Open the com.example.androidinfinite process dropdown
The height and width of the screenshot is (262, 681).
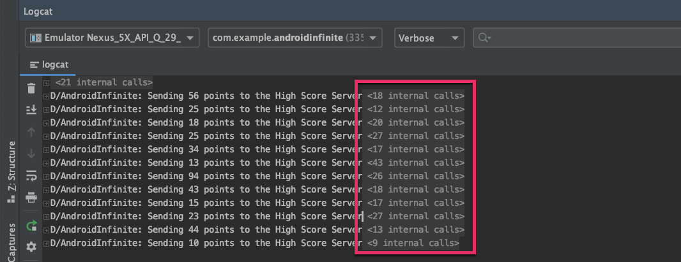click(x=295, y=38)
